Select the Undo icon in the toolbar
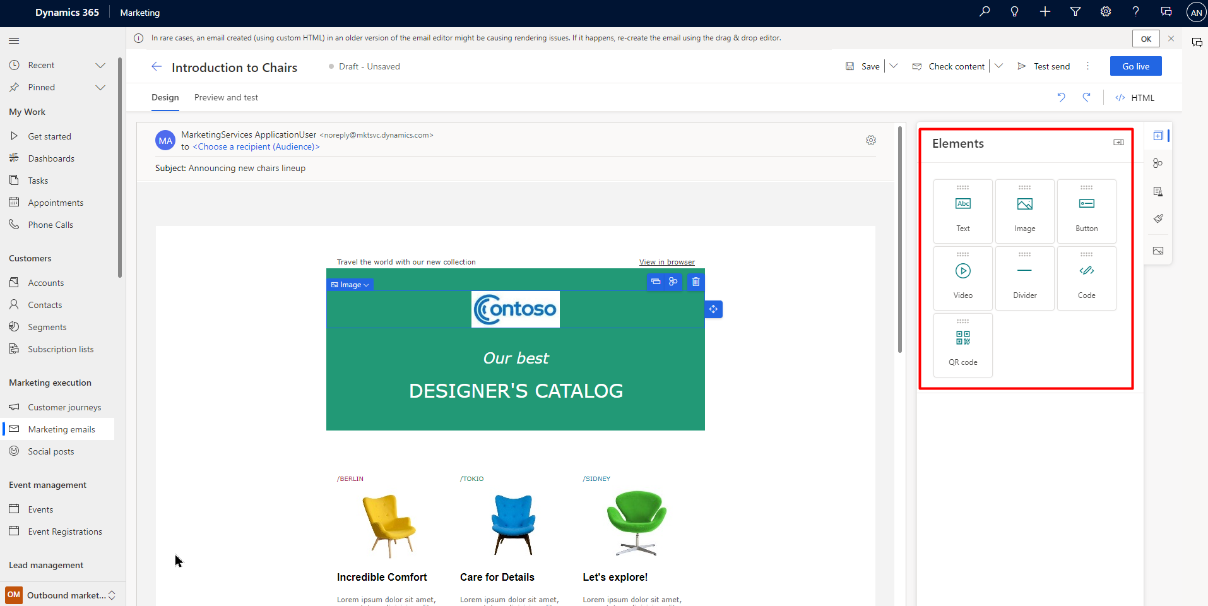Viewport: 1208px width, 606px height. point(1061,97)
